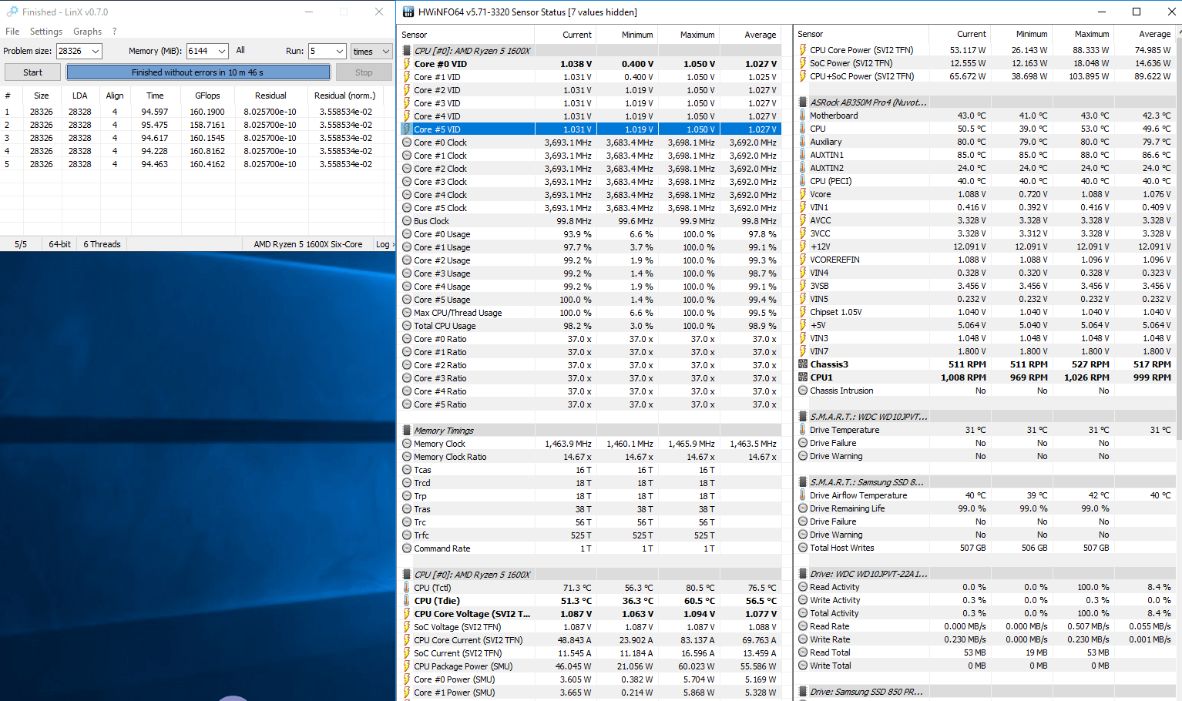
Task: Expand the Log panel in LinX status bar
Action: [384, 244]
